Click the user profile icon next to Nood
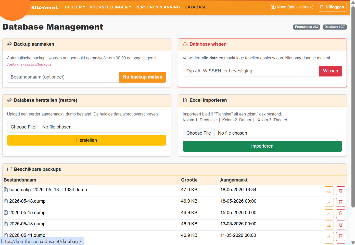 coord(273,7)
